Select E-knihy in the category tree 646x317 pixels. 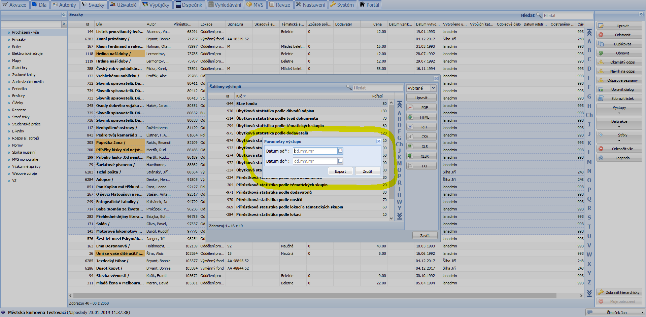pyautogui.click(x=18, y=131)
